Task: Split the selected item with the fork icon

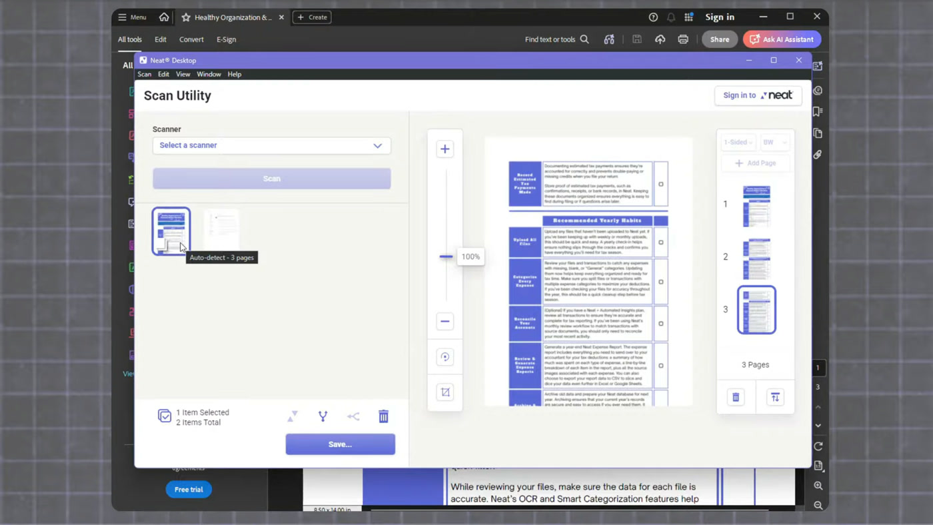Action: click(323, 416)
